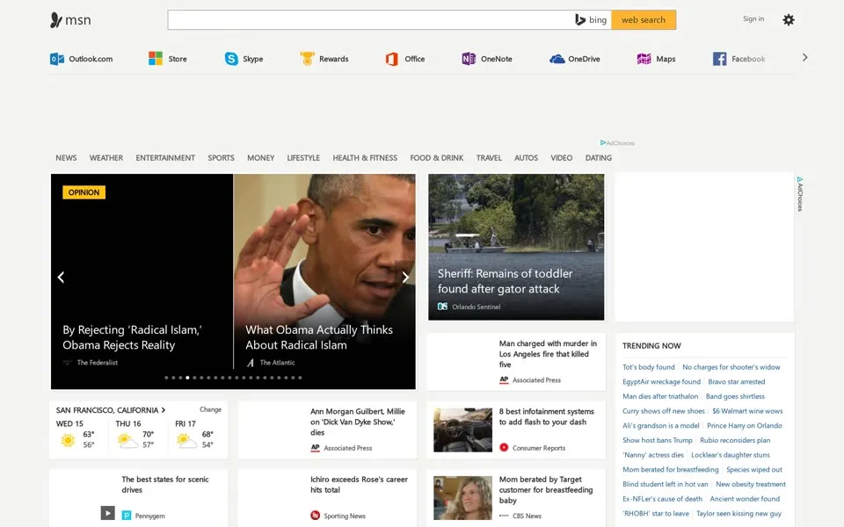Open the settings gear icon
Screen dimensions: 844x527
click(x=789, y=20)
